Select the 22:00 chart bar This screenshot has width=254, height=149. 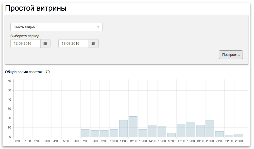[229, 136]
